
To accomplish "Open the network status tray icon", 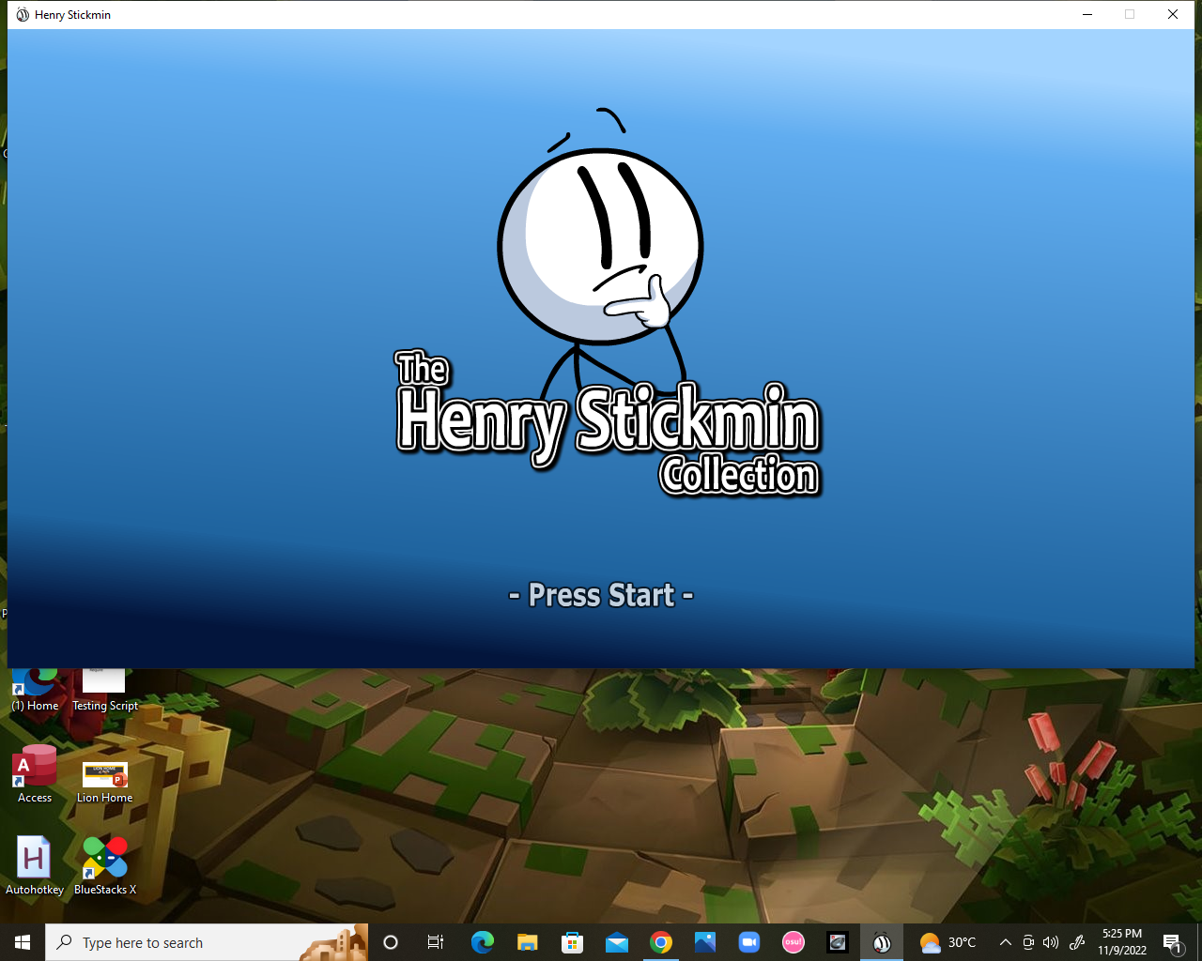I will point(1028,942).
